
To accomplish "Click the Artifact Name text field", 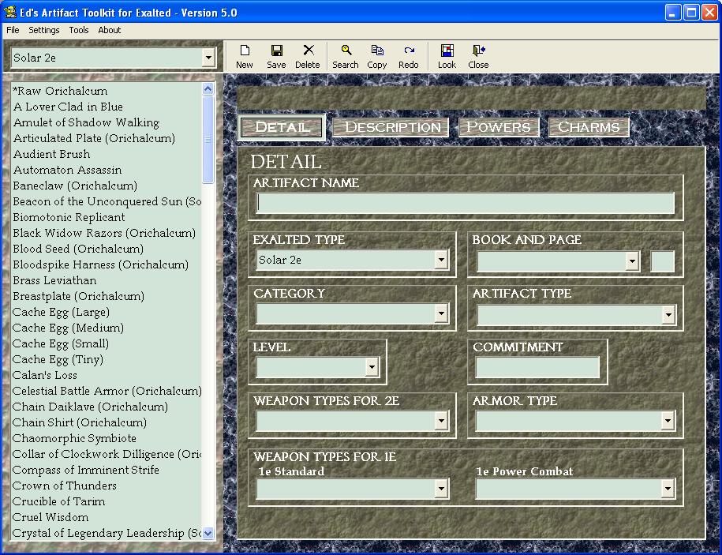I will tap(466, 204).
